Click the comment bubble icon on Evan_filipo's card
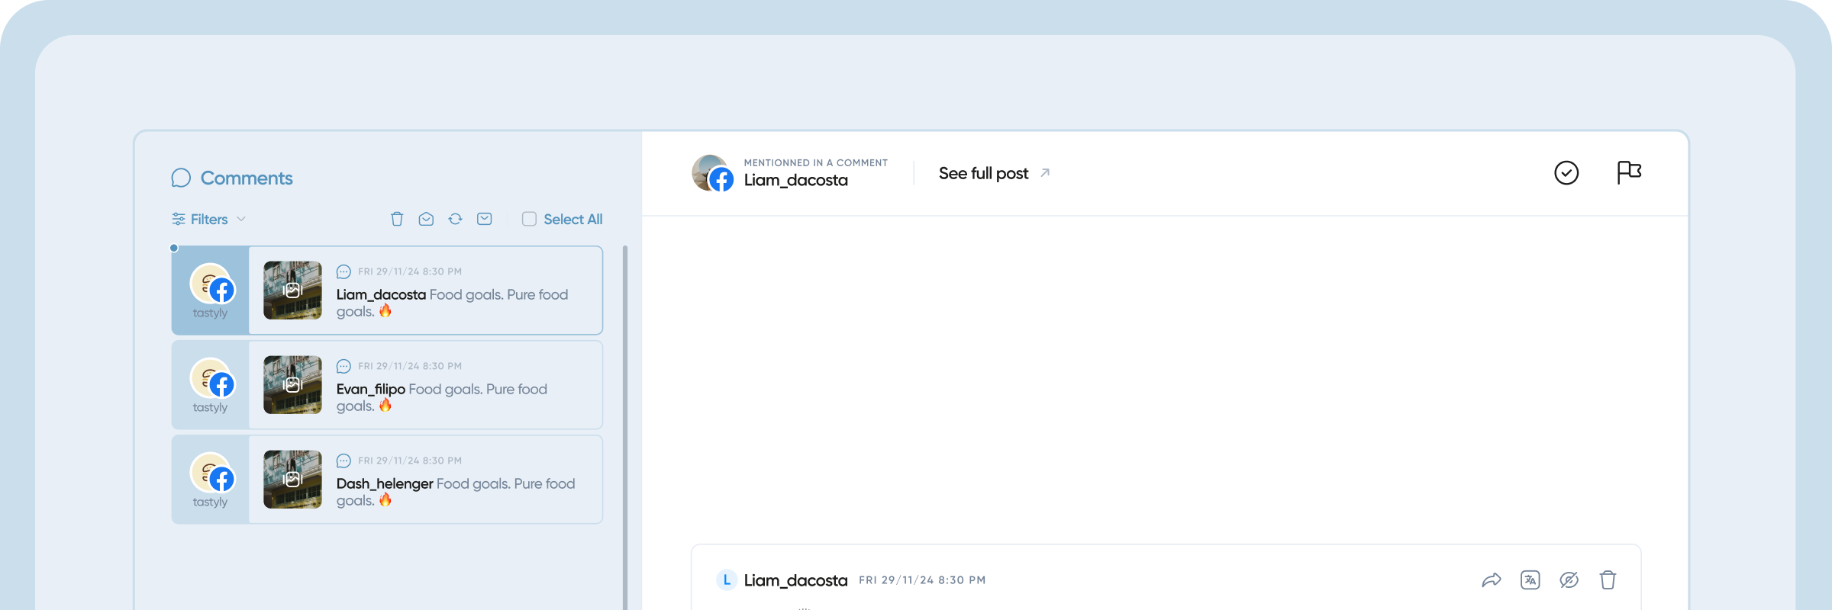1832x610 pixels. tap(343, 366)
